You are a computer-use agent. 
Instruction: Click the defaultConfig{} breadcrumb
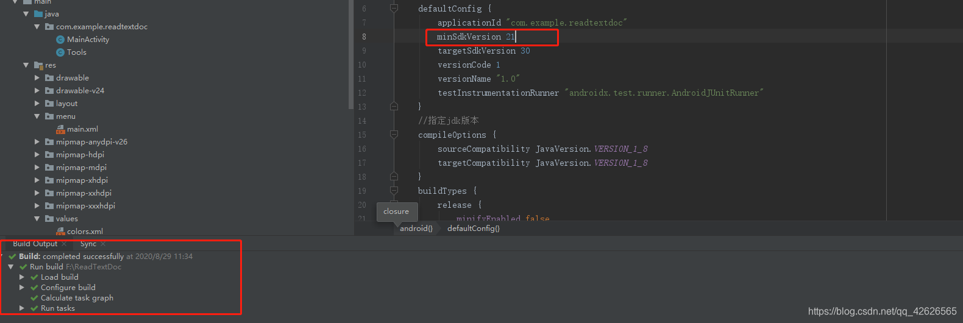(x=474, y=229)
